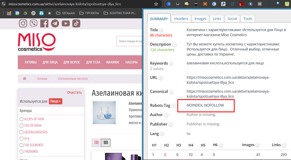
Task: Click the folder with star extension icon
Action: pos(187,4)
